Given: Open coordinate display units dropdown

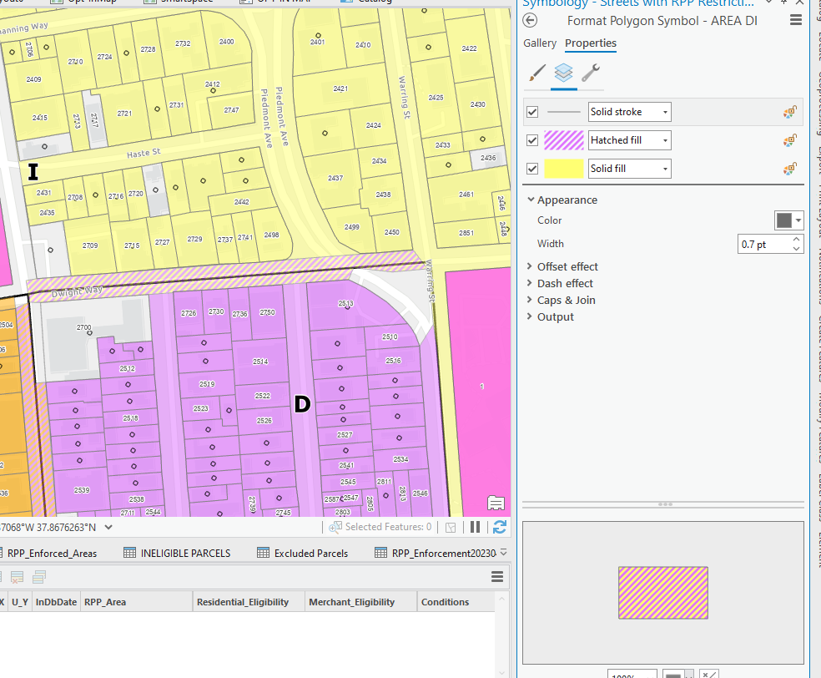Looking at the screenshot, I should [108, 527].
